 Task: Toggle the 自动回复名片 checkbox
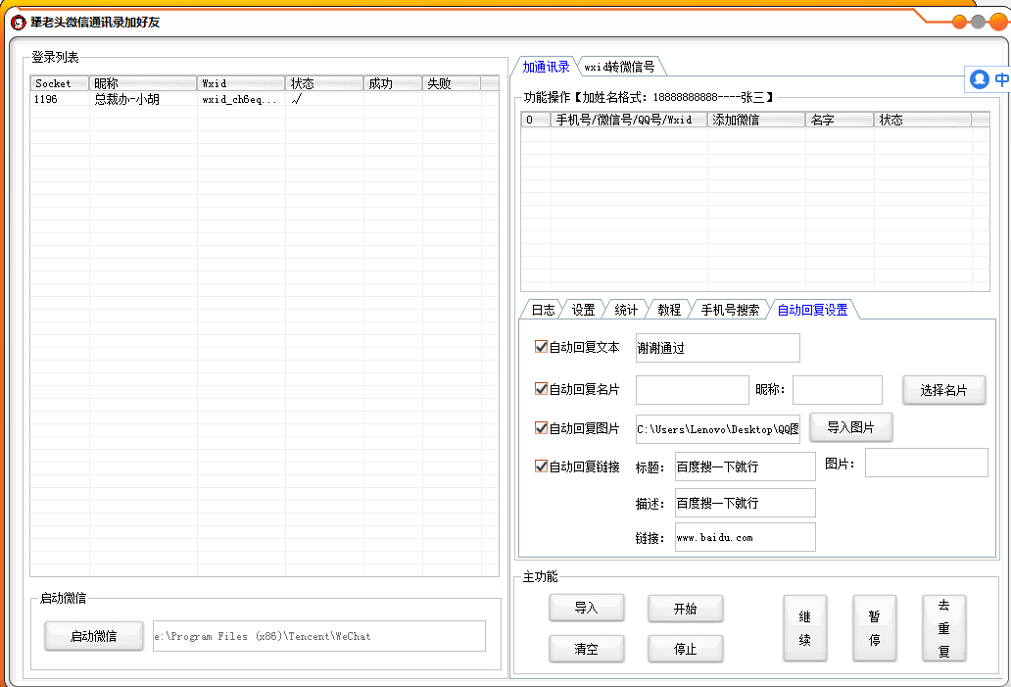point(541,388)
